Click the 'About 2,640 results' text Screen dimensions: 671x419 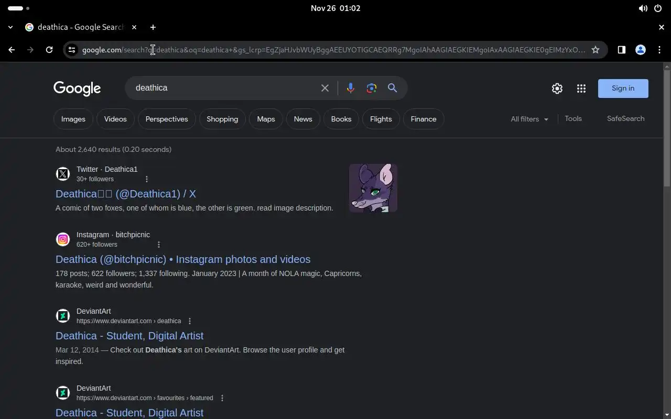tap(113, 149)
